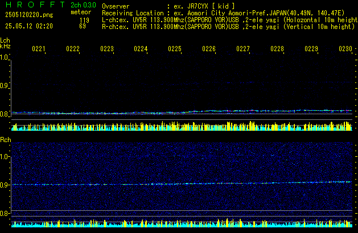Select the 0229 time marker
The width and height of the screenshot is (358, 233).
coord(311,49)
